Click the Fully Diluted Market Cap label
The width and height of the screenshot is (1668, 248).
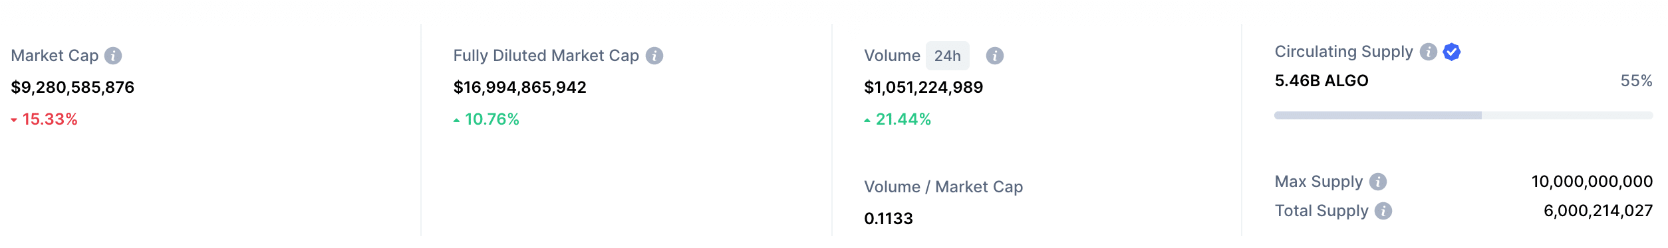546,56
